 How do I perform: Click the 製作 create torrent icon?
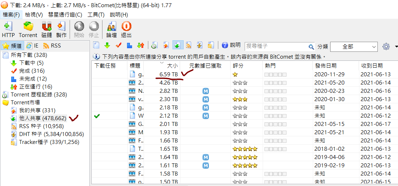point(61,29)
